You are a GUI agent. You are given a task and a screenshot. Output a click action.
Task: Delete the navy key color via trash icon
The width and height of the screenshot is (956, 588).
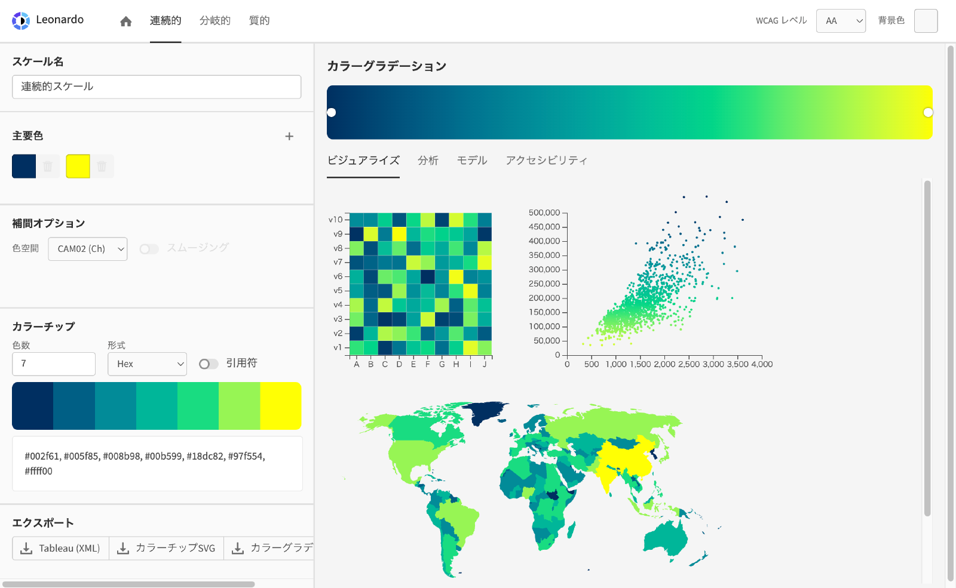47,167
